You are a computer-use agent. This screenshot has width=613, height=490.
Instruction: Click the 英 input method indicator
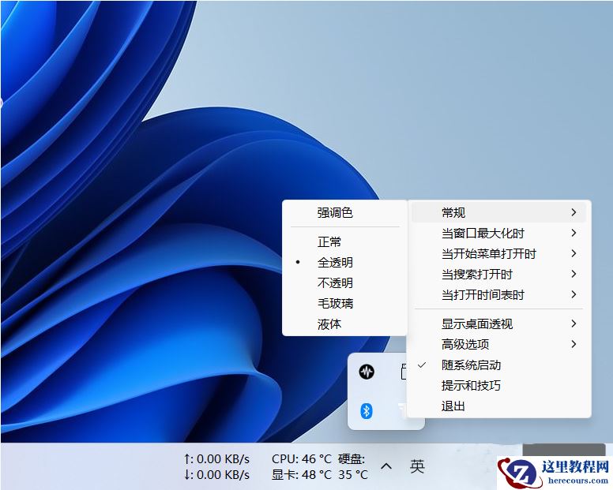click(417, 466)
